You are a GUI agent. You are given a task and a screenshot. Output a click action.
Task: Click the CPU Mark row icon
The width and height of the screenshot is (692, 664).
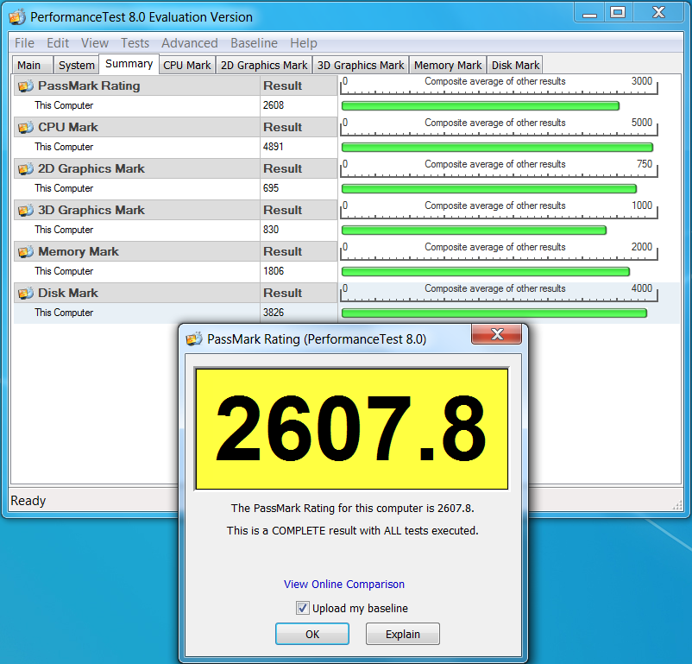coord(26,127)
